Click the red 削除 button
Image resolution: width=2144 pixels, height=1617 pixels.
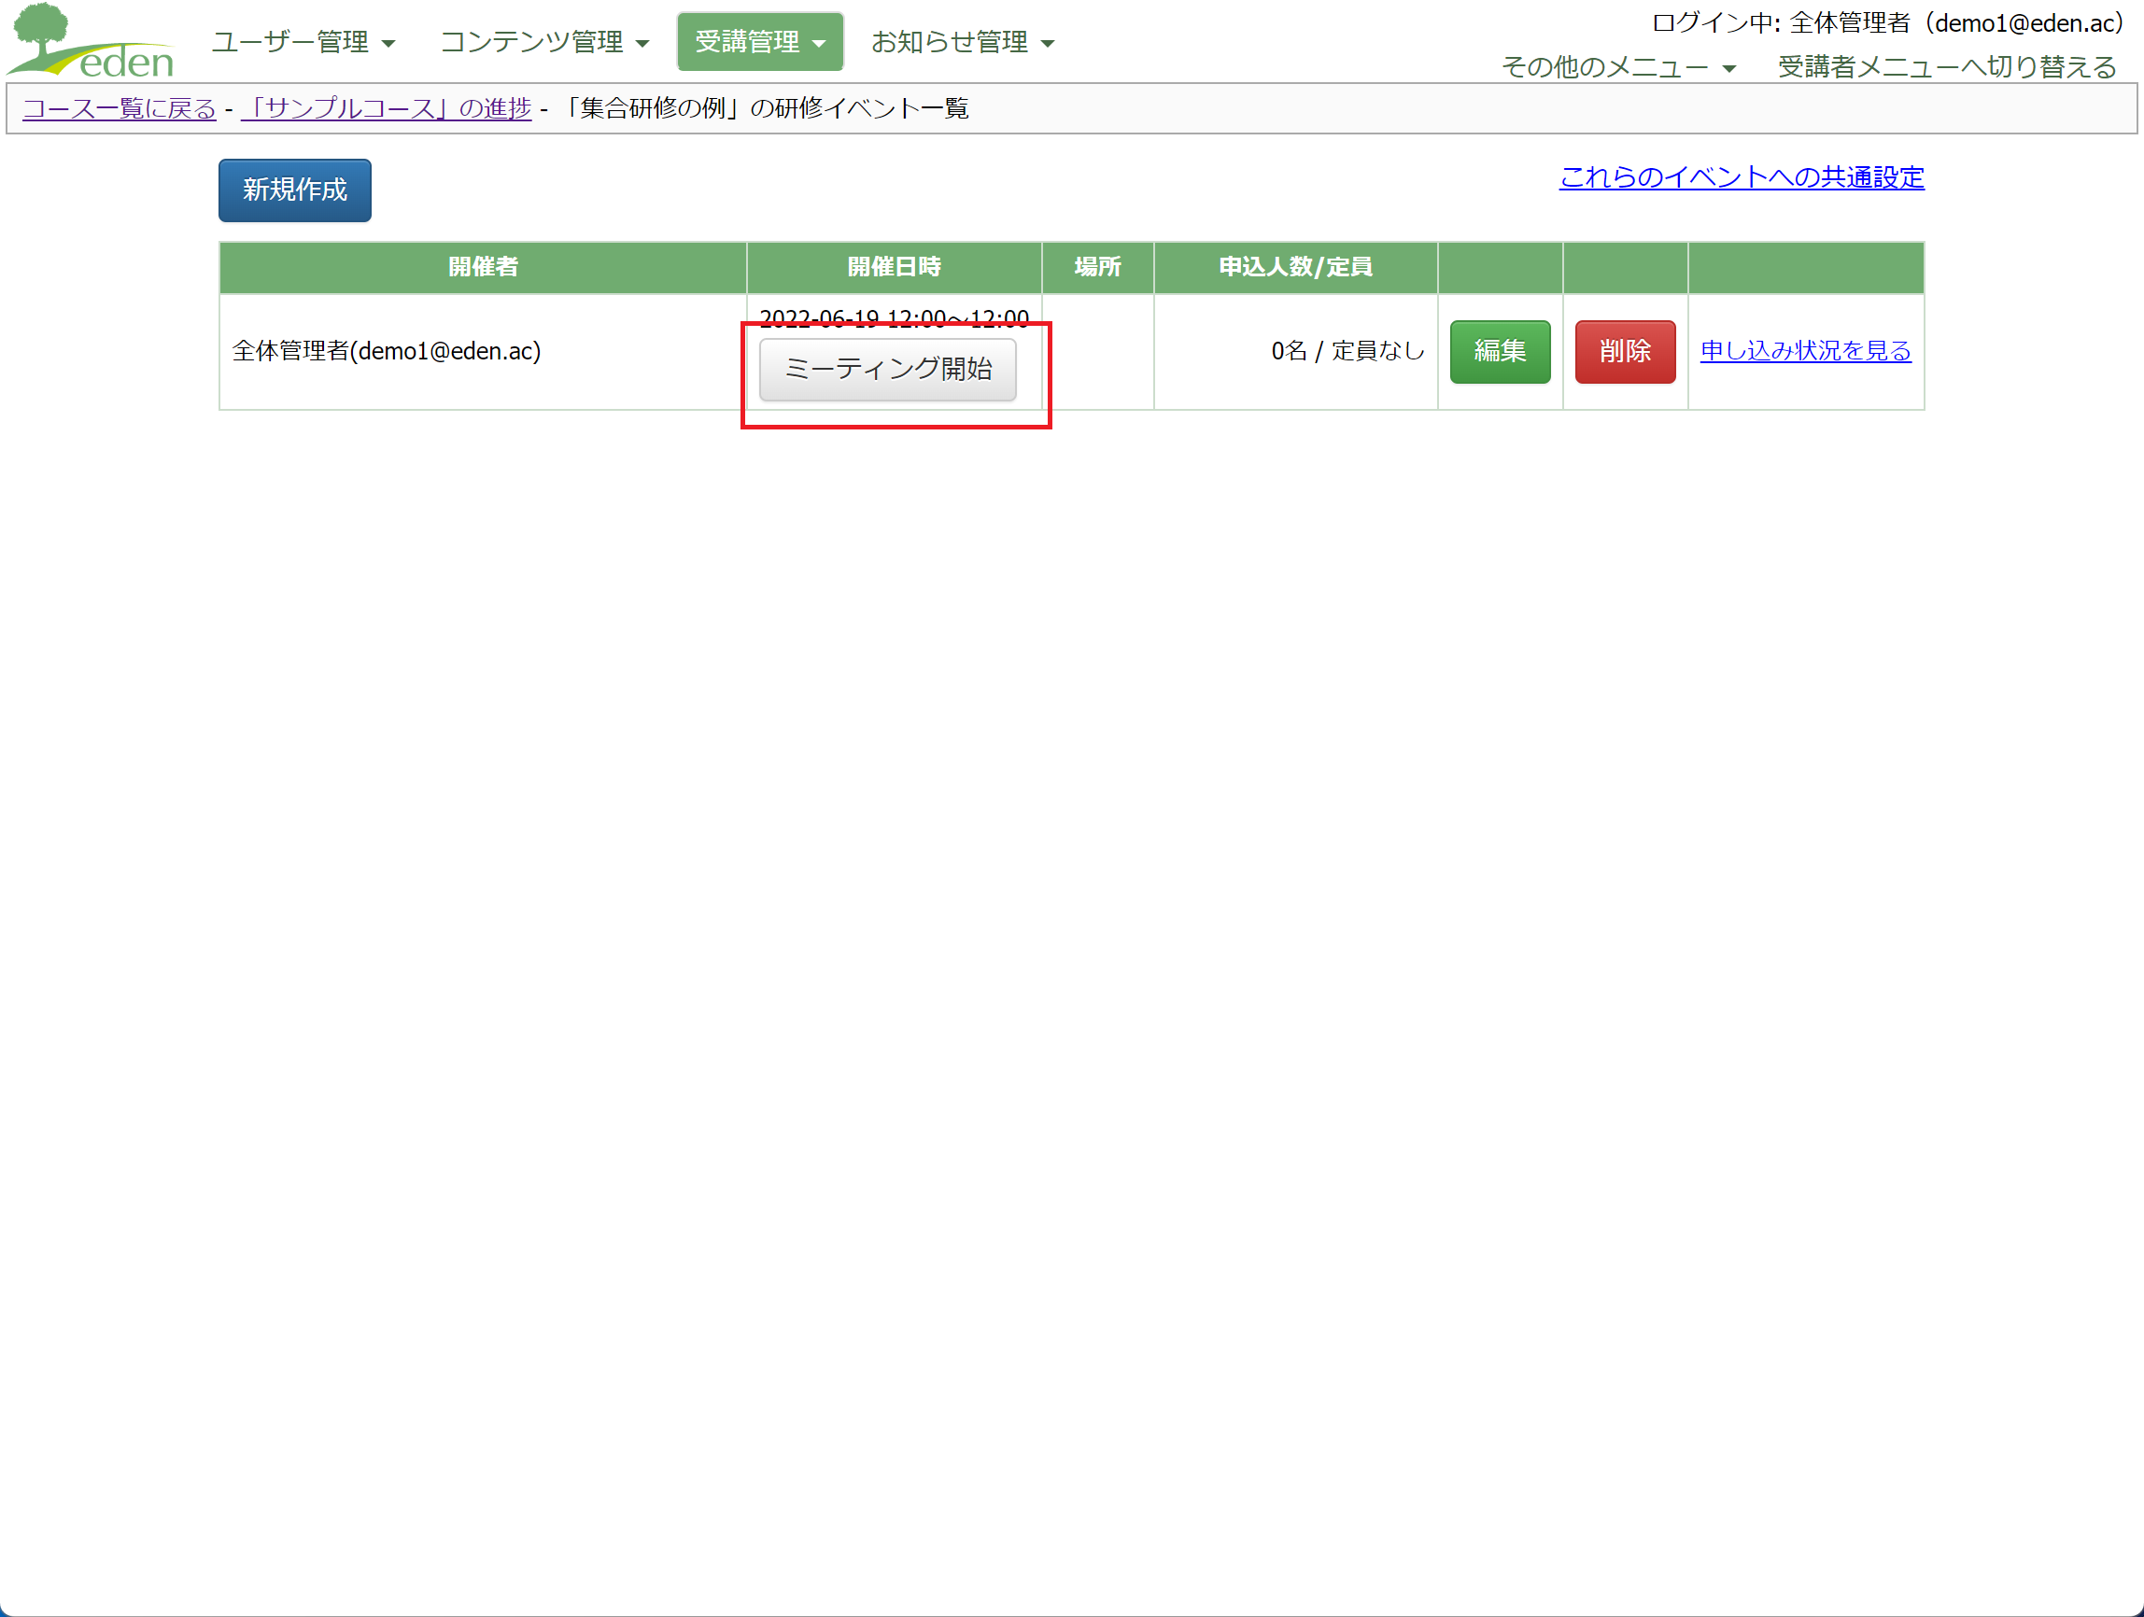1625,352
